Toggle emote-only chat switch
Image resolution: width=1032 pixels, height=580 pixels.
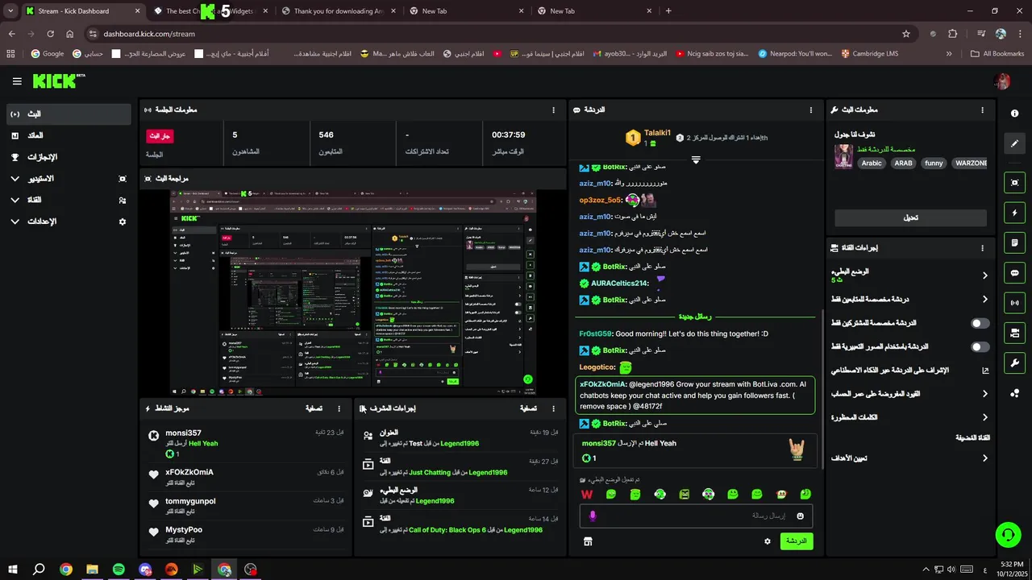pos(980,346)
